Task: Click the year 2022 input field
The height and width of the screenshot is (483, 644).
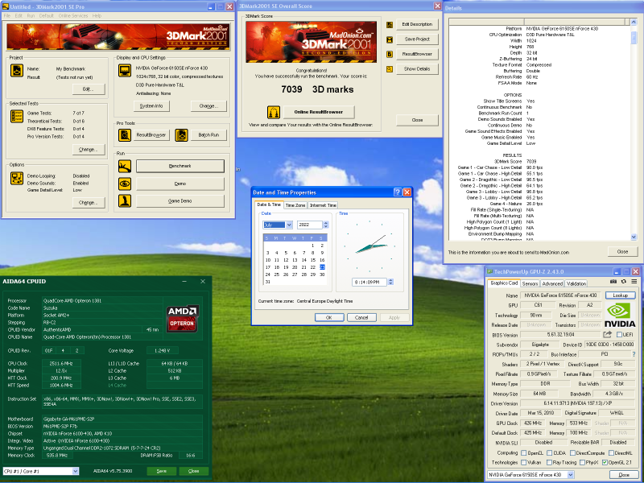Action: 310,225
